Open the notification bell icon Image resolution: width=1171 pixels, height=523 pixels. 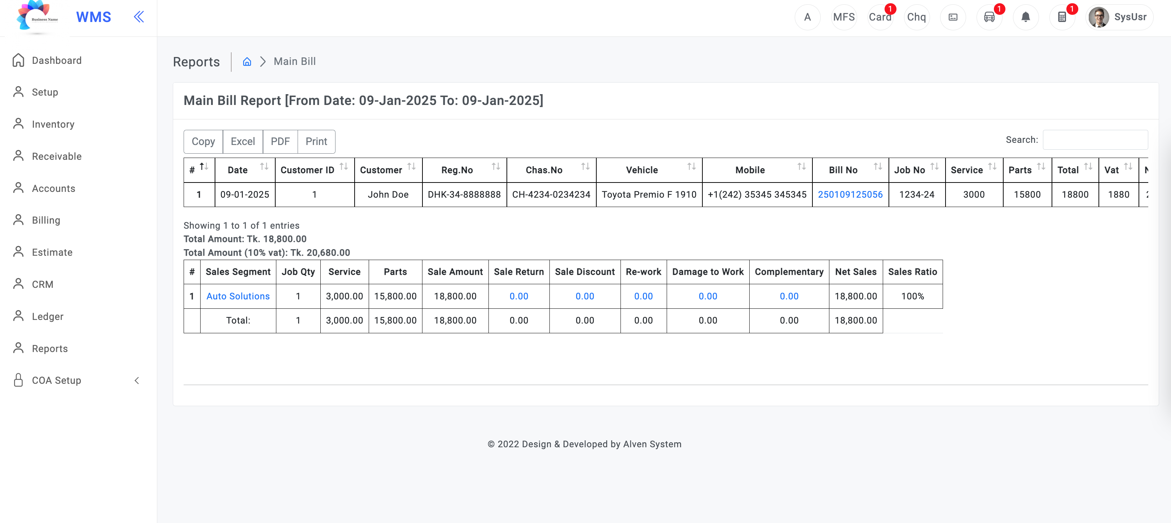1026,17
